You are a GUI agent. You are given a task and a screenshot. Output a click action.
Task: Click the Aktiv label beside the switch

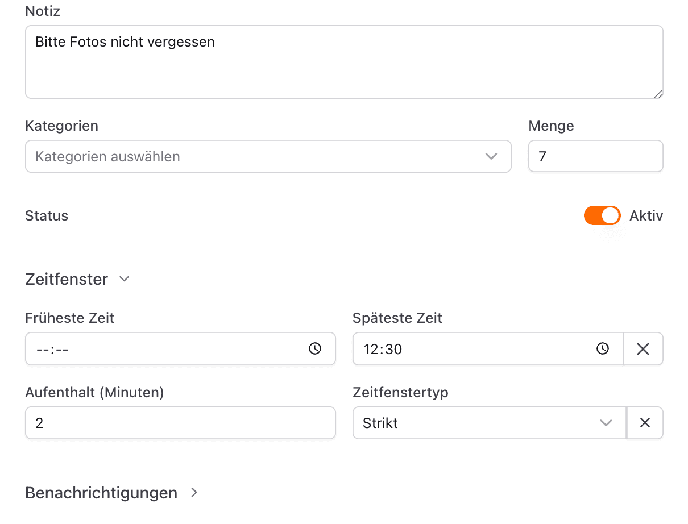click(x=646, y=215)
